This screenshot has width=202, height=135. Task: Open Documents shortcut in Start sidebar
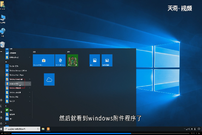1,106
